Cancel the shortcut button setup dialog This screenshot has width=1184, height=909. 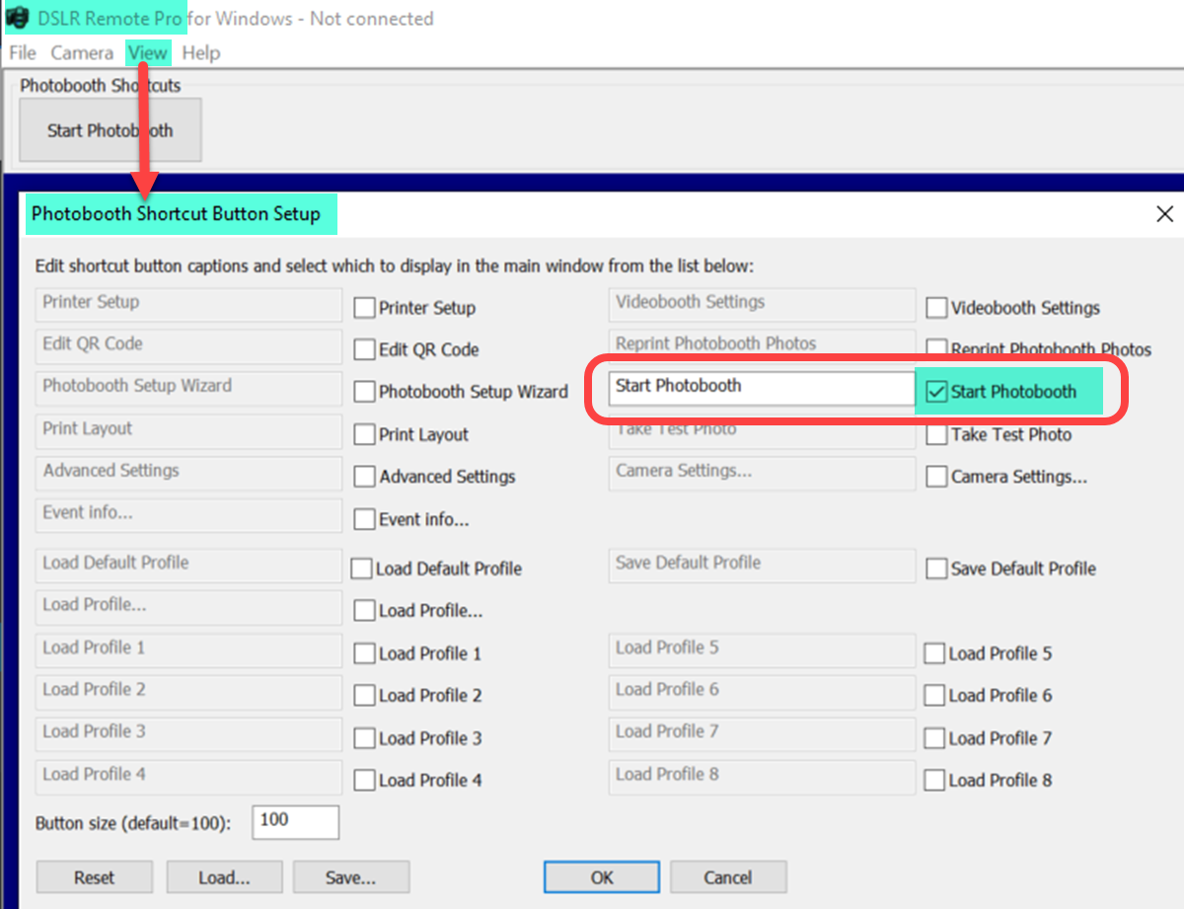[x=728, y=877]
